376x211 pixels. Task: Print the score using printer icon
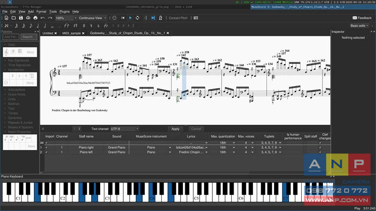point(35,18)
